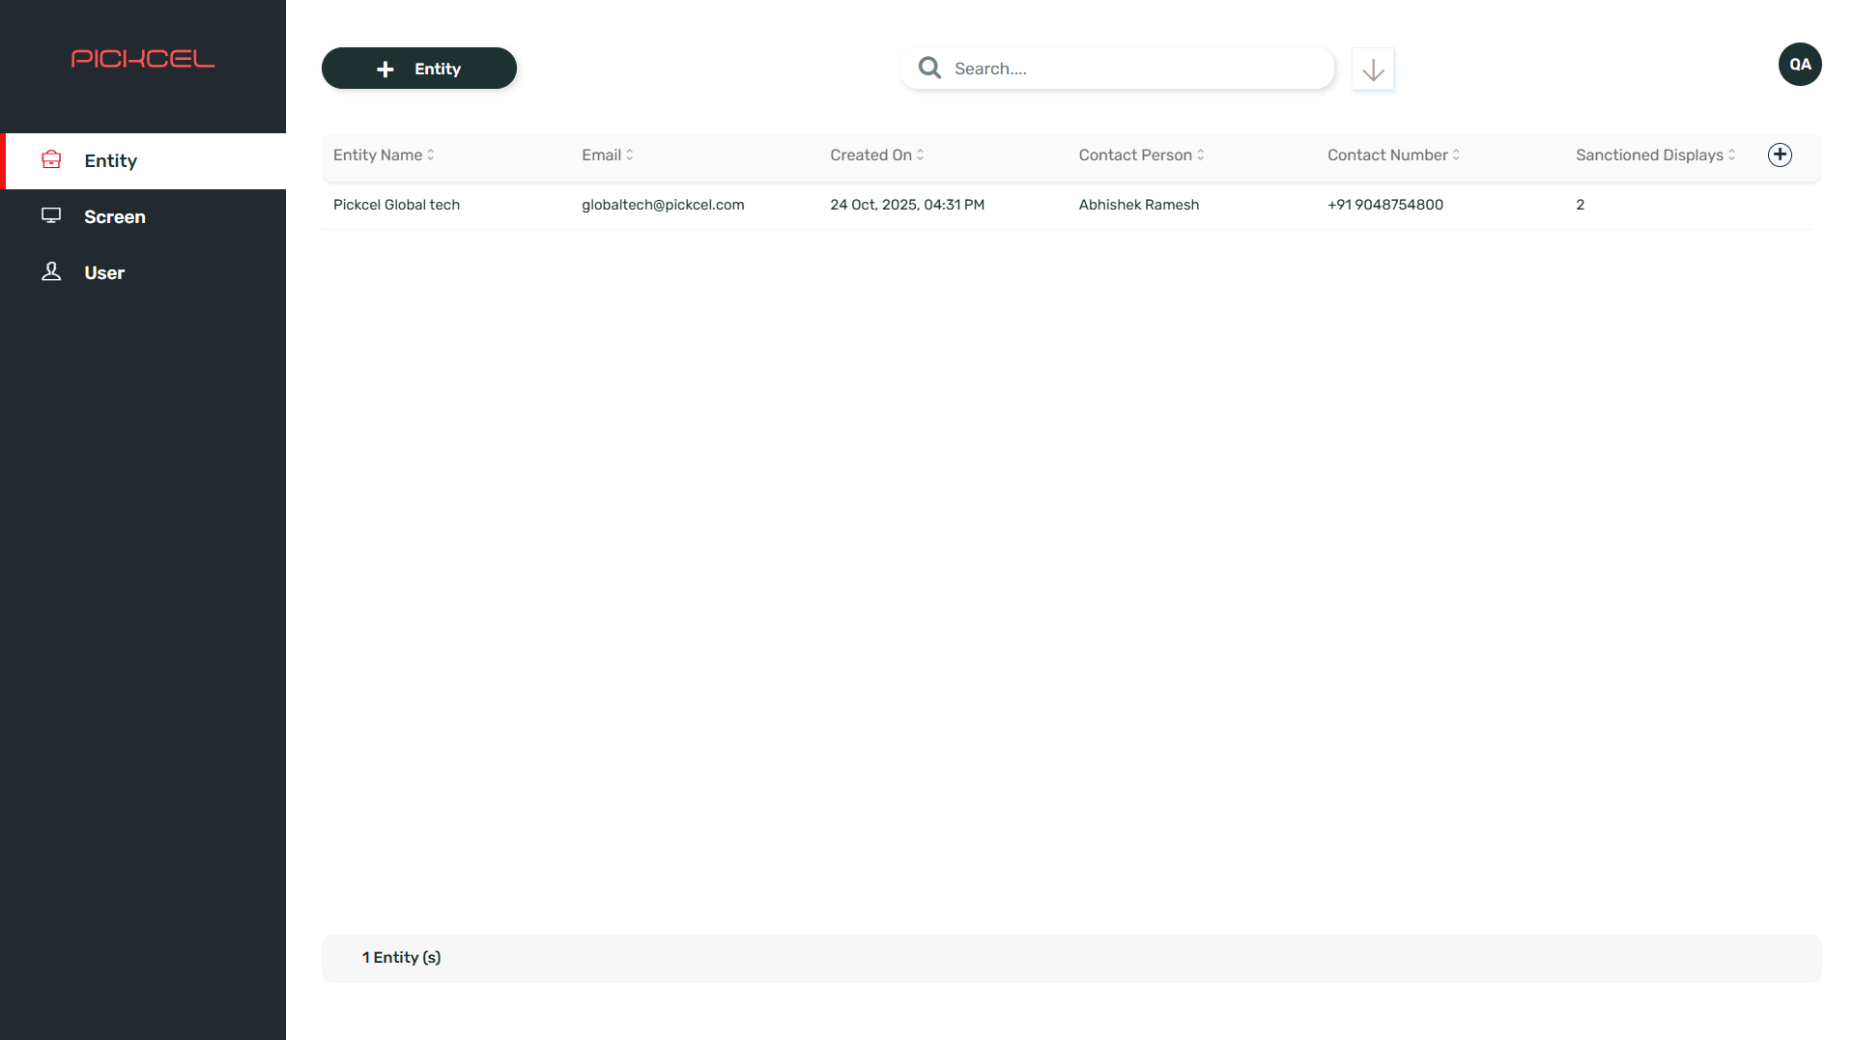The image size is (1854, 1040).
Task: Click the search magnifier icon
Action: click(x=928, y=68)
